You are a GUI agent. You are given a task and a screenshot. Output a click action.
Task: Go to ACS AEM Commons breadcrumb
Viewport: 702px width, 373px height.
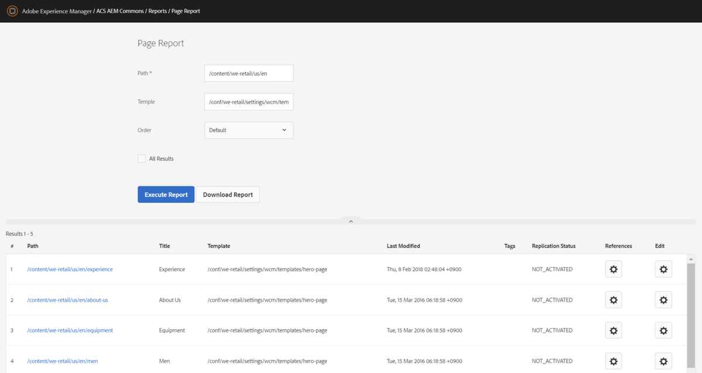pos(121,11)
